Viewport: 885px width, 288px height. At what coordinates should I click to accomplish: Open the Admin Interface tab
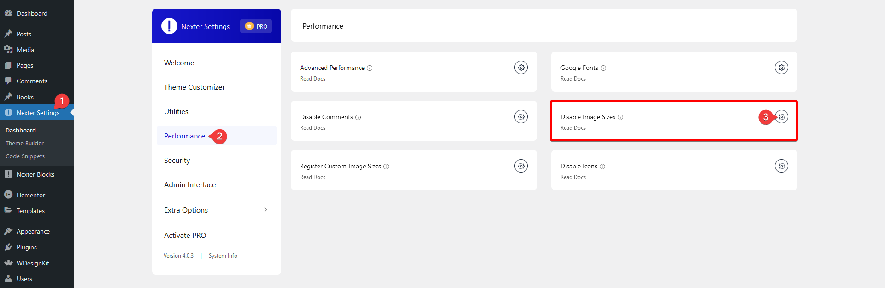(217, 184)
